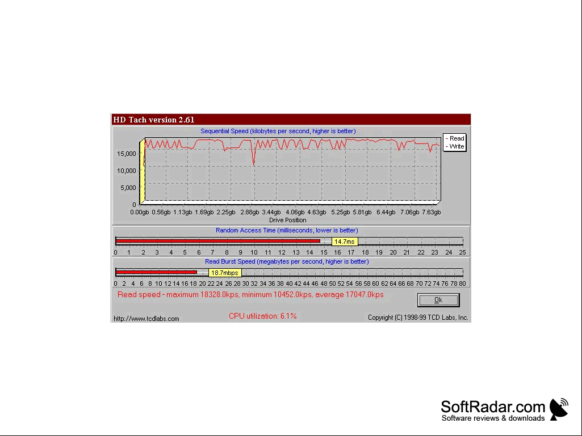Open the http://www.tcdlabs.com link

[x=146, y=319]
